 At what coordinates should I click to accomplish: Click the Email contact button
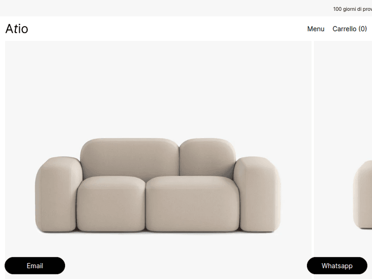pyautogui.click(x=35, y=266)
